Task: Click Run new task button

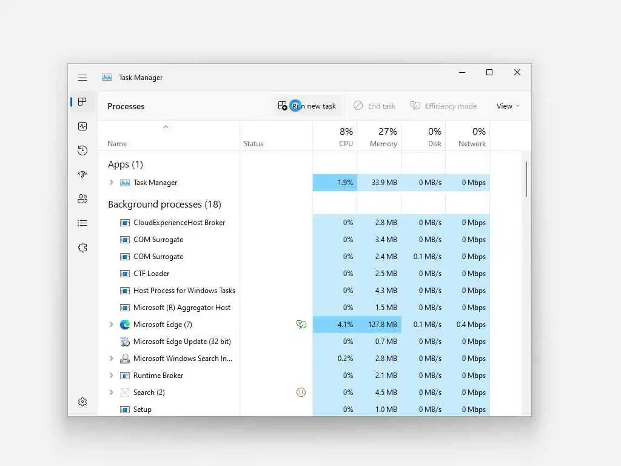Action: [307, 106]
